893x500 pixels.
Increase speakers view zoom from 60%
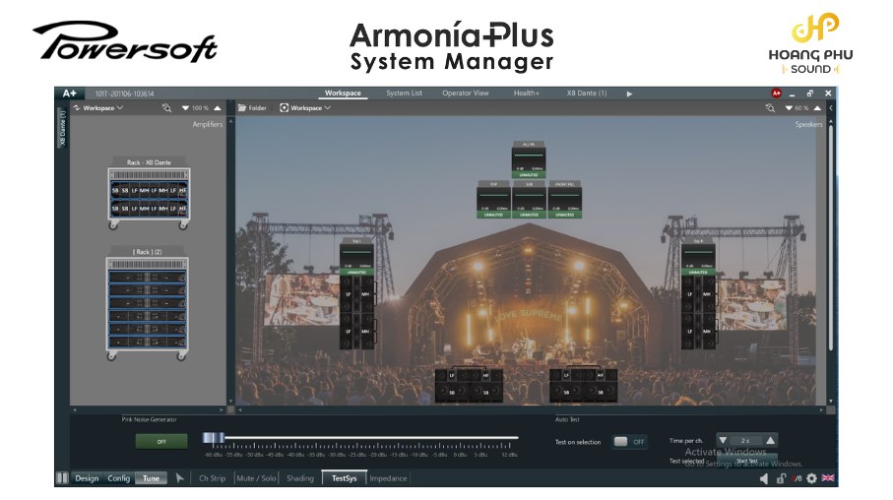click(x=817, y=107)
